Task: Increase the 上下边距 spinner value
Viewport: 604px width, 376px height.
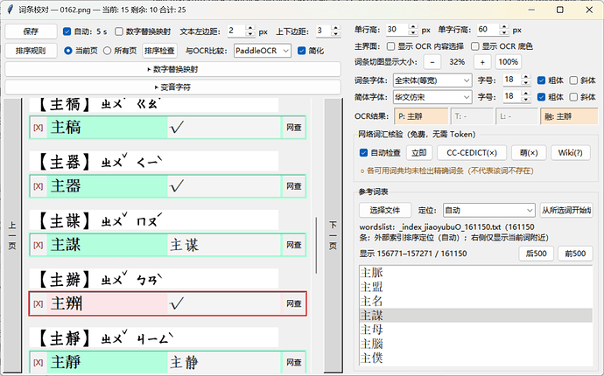Action: [x=336, y=28]
